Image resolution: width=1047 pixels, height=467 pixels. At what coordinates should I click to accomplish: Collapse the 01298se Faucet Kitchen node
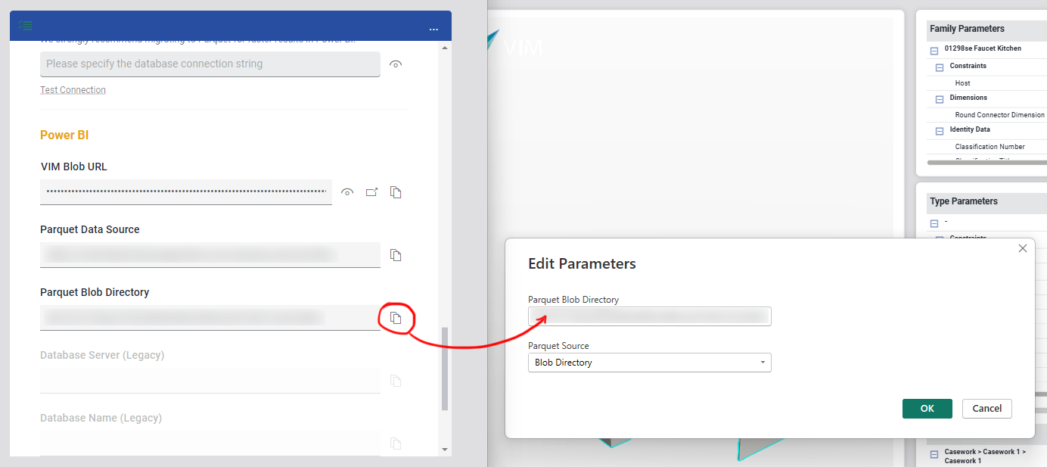[934, 51]
